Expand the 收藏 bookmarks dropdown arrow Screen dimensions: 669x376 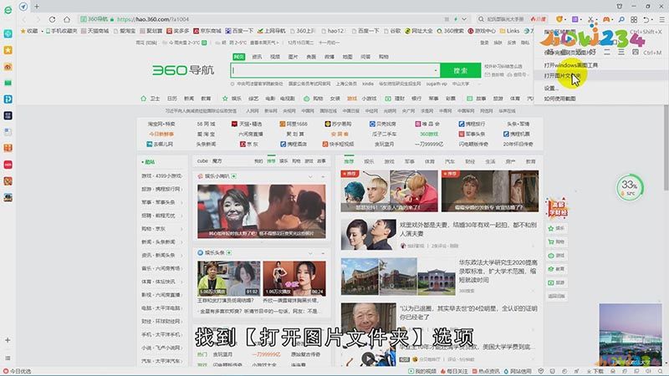(43, 31)
